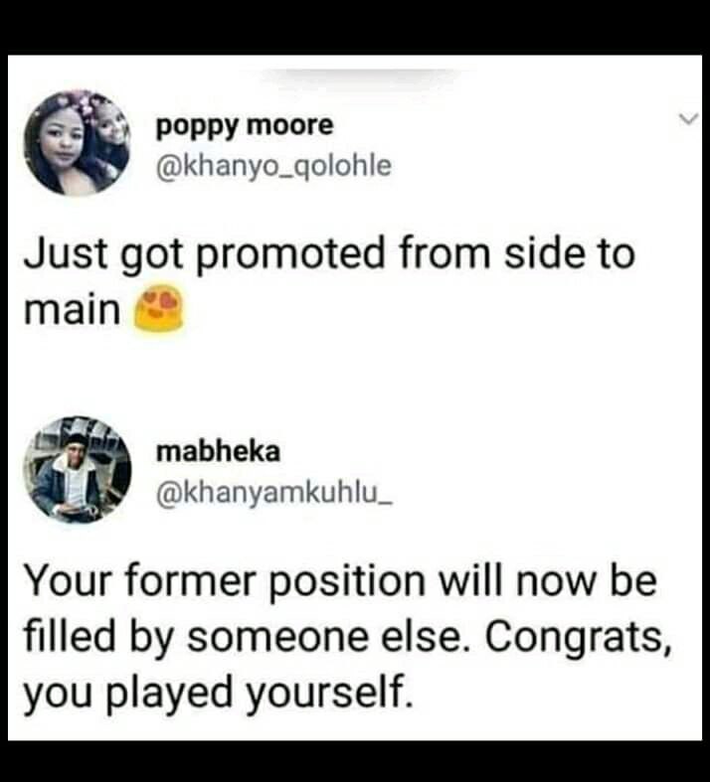Click the black bar at the image top
The width and height of the screenshot is (710, 782).
[x=355, y=27]
